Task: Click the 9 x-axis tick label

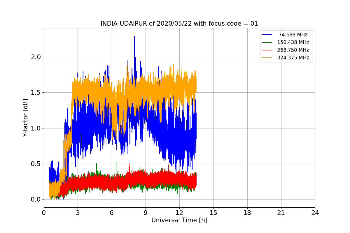Action: pyautogui.click(x=146, y=213)
